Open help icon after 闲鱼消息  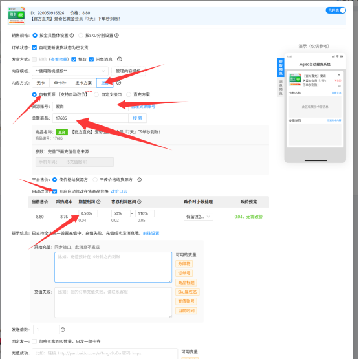pos(120,60)
